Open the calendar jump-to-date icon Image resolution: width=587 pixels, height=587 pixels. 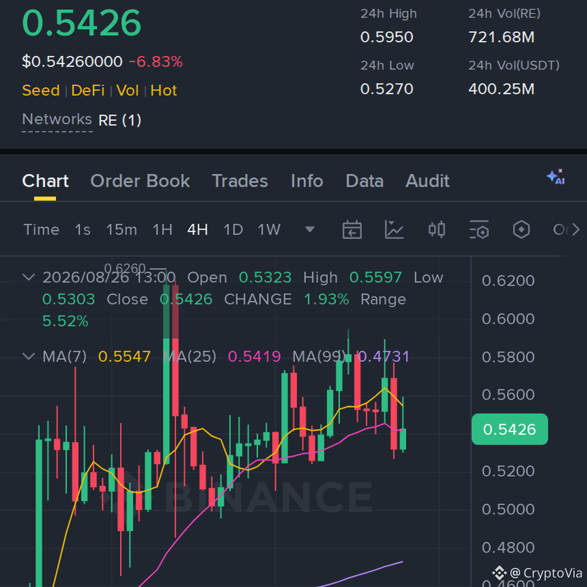pyautogui.click(x=352, y=229)
